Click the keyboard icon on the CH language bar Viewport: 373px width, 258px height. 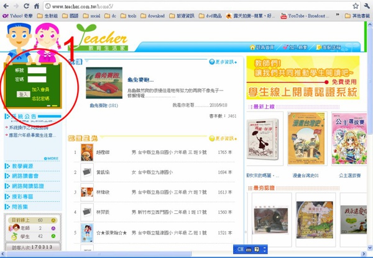pos(249,249)
